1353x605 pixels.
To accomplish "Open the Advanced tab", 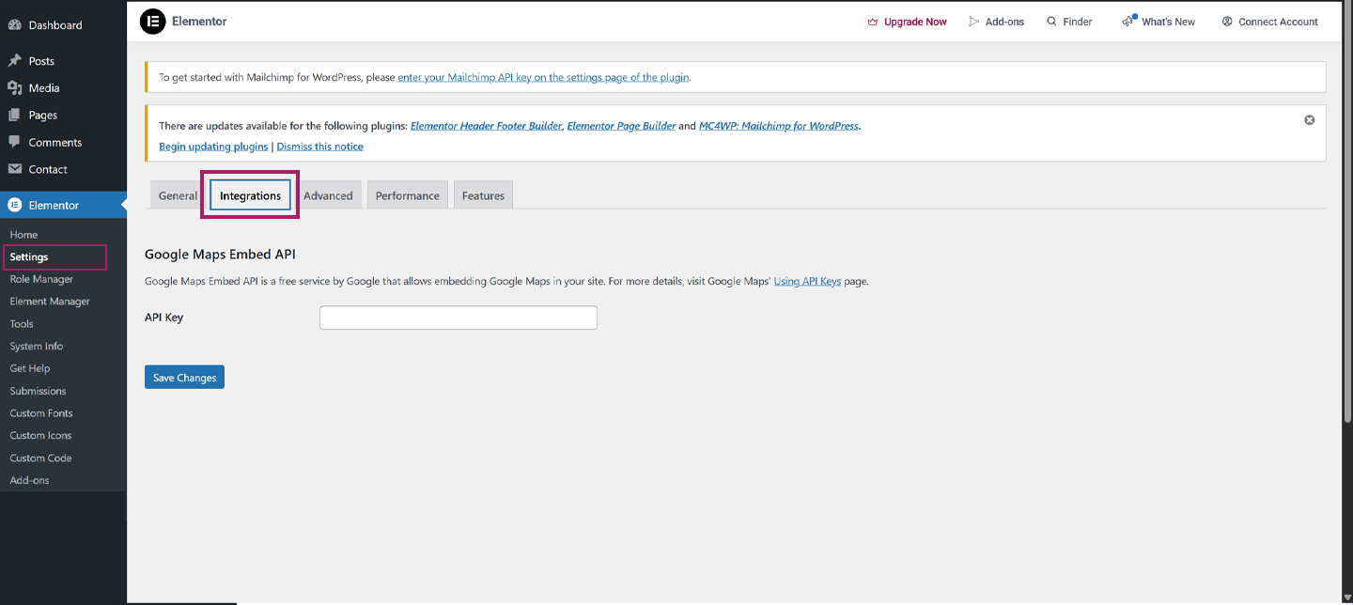I will (328, 195).
